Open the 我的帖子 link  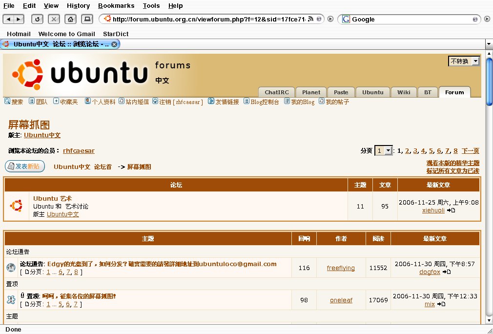coord(337,102)
